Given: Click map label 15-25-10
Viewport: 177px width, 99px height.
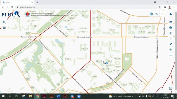Looking at the screenshot, I should tap(142, 32).
